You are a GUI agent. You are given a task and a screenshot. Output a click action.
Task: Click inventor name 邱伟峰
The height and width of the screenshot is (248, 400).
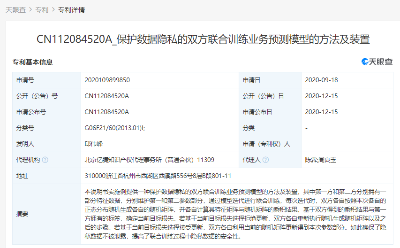click(x=95, y=144)
